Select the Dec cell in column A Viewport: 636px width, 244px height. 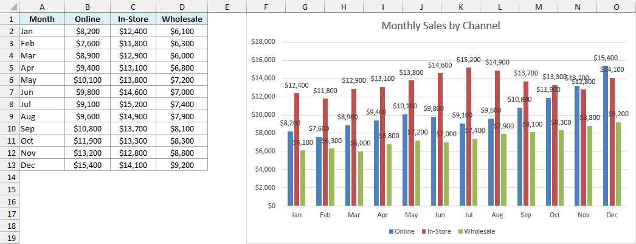point(42,166)
